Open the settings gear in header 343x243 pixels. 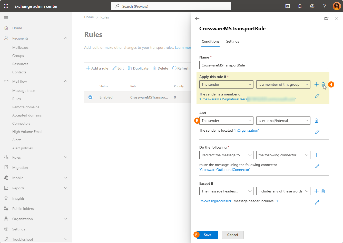[x=312, y=6]
